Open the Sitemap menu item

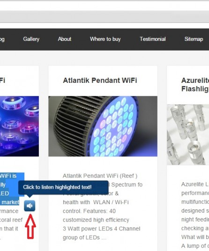(194, 39)
